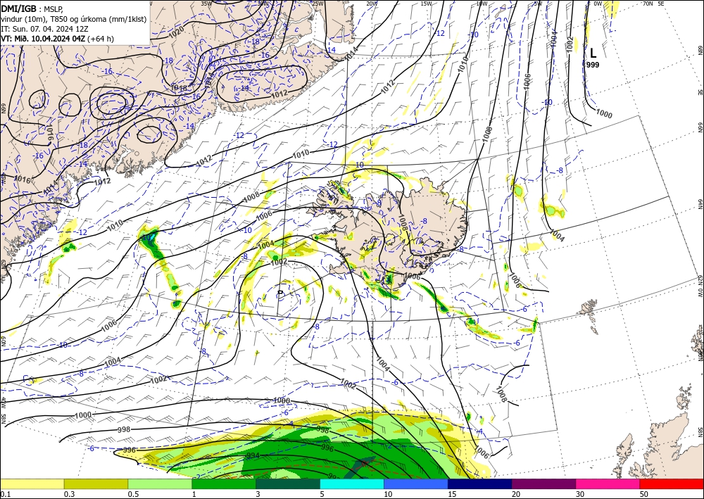This screenshot has height=499, width=704.
Task: Click the '994' isobar label
Action: (253, 455)
